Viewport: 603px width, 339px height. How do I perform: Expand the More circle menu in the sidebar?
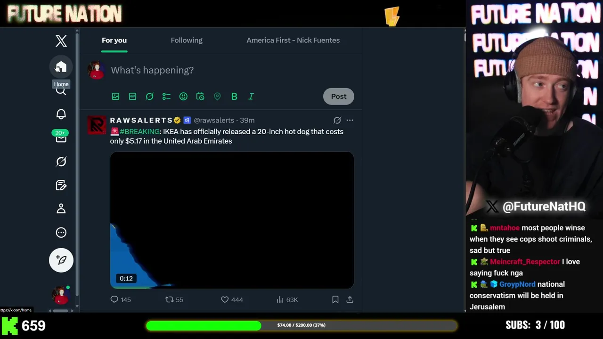pos(61,233)
